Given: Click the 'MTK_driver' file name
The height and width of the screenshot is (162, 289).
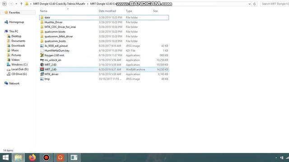Looking at the screenshot, I should tap(51, 74).
